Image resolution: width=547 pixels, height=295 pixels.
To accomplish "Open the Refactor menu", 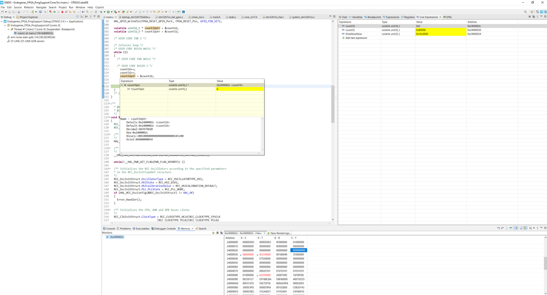I will coord(29,7).
